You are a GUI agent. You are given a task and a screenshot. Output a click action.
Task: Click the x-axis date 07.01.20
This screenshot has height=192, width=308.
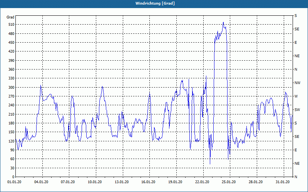tap(68, 182)
